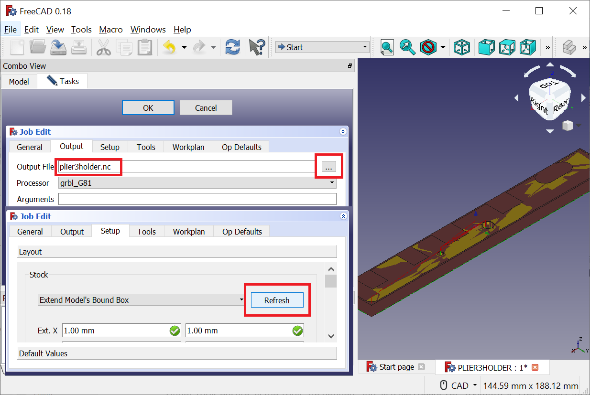The width and height of the screenshot is (590, 395).
Task: Click the Paste clipboard icon
Action: click(x=145, y=47)
